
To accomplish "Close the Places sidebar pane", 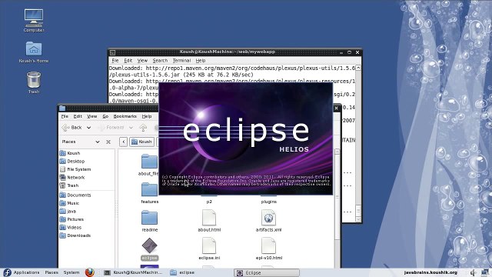I will [x=108, y=142].
